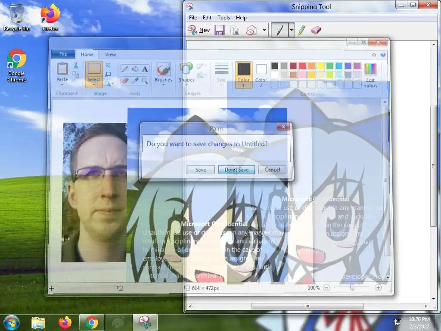Open Snipping Tool Tools menu
441x331 pixels.
(x=224, y=17)
